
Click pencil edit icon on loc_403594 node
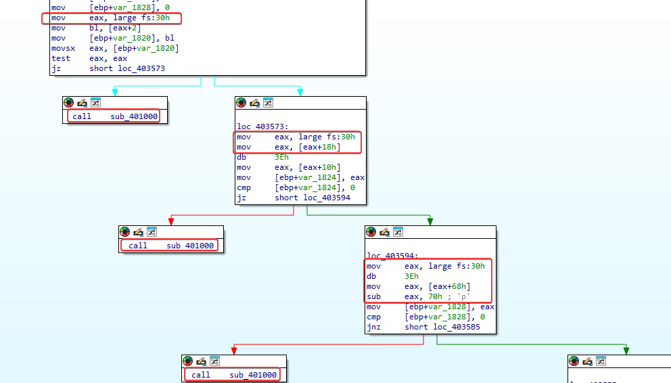(x=384, y=232)
